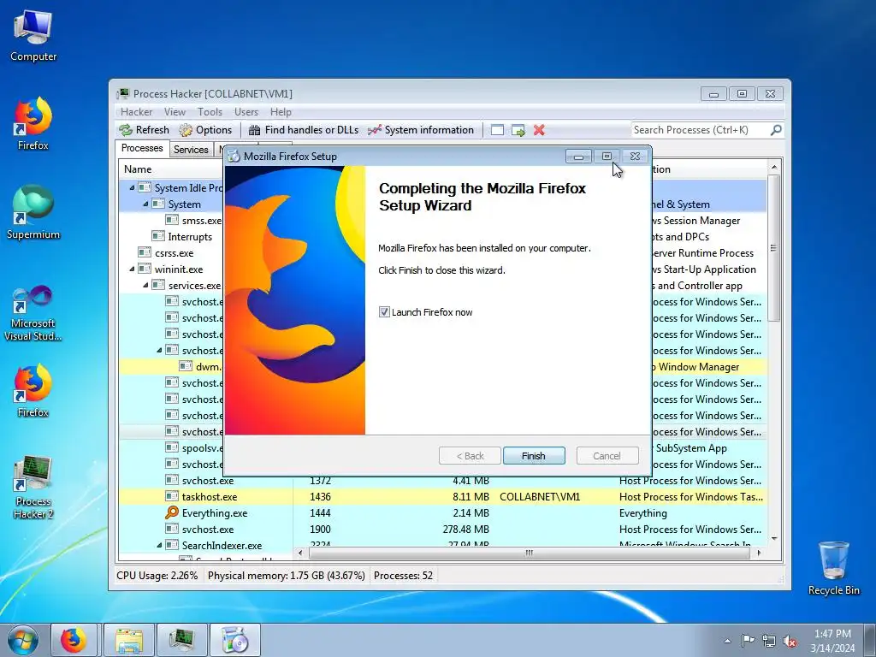Open the top Firefox desktop shortcut
This screenshot has width=876, height=657.
(33, 124)
